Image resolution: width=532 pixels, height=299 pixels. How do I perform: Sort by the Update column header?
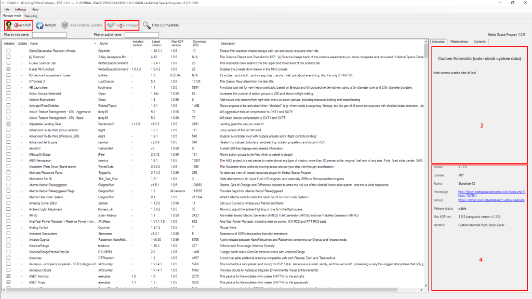[22, 44]
